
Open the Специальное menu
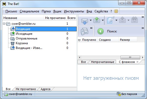pos(29,11)
